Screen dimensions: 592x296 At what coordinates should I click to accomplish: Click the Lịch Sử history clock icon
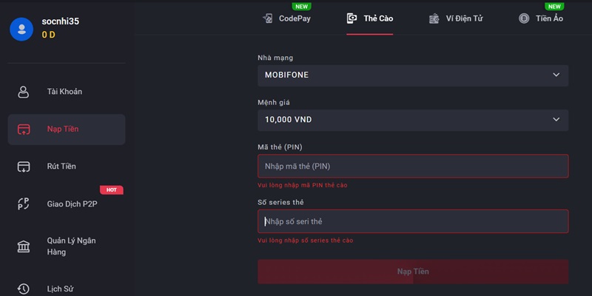click(24, 289)
